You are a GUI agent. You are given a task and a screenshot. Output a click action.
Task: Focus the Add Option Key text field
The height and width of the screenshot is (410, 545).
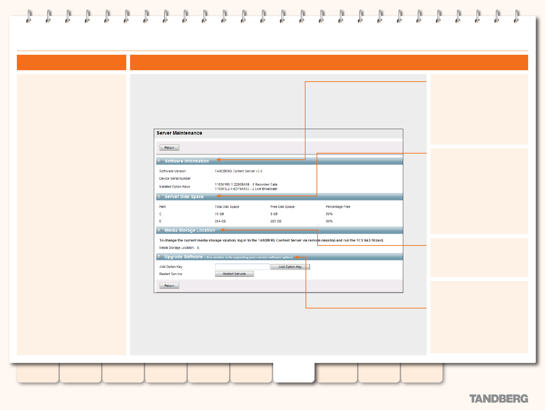[x=242, y=267]
